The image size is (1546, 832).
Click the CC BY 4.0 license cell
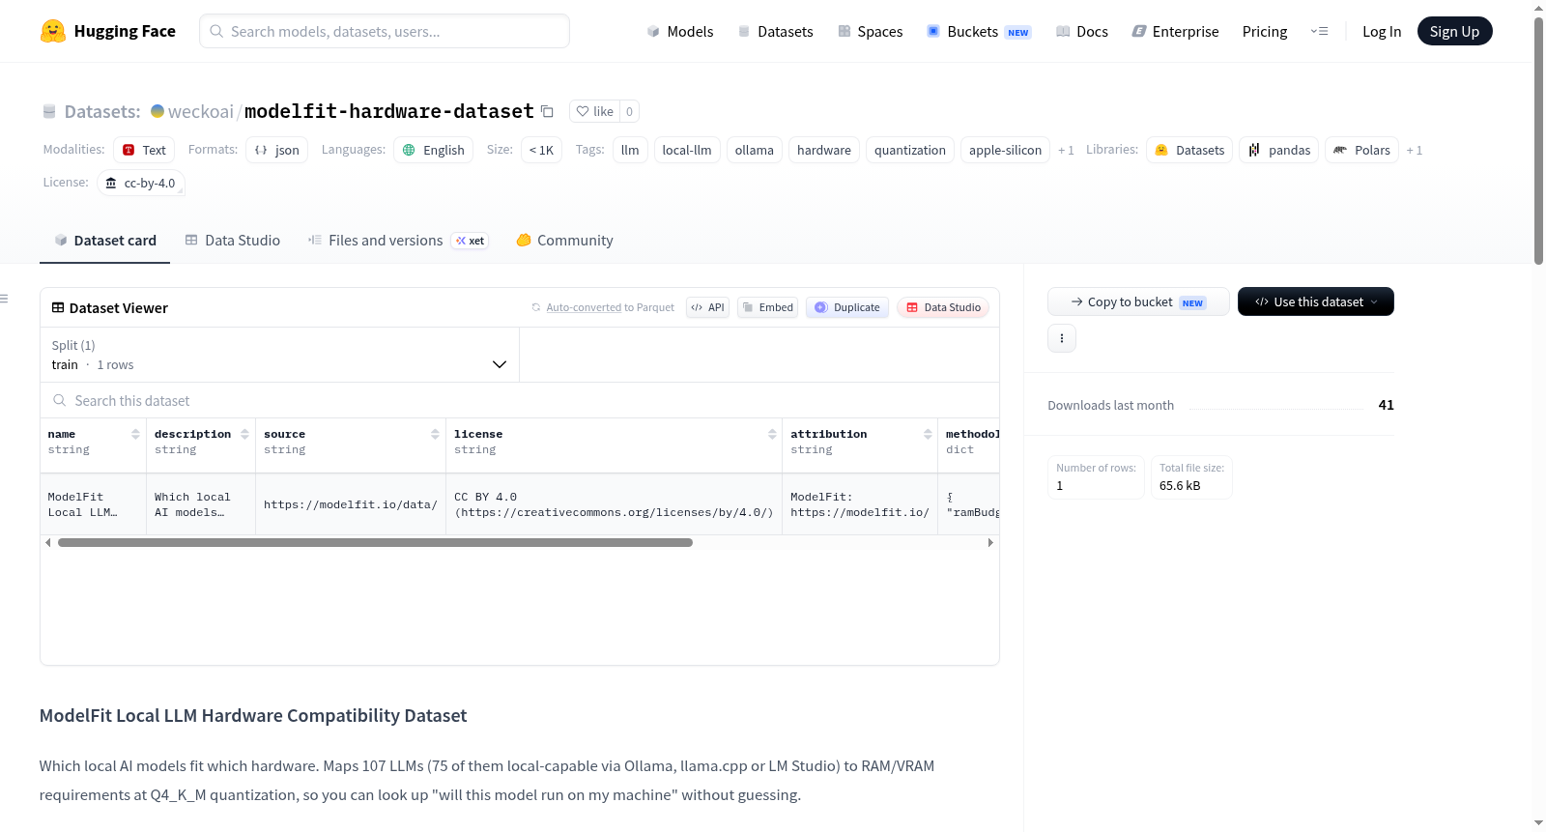[x=615, y=504]
